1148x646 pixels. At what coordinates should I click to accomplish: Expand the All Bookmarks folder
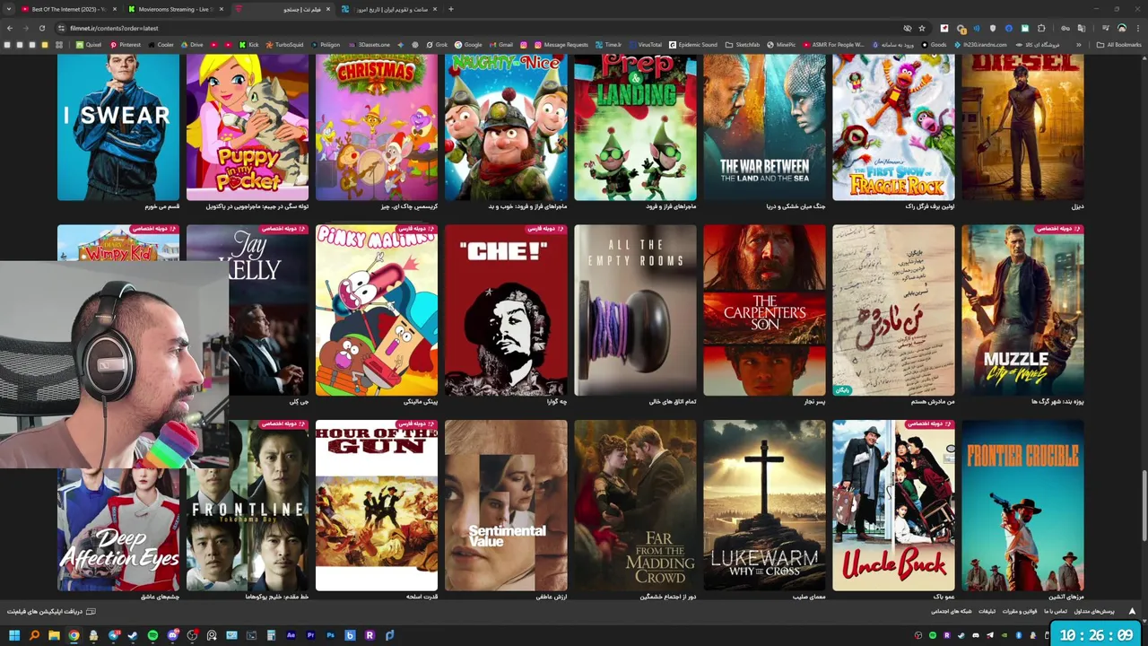coord(1118,44)
